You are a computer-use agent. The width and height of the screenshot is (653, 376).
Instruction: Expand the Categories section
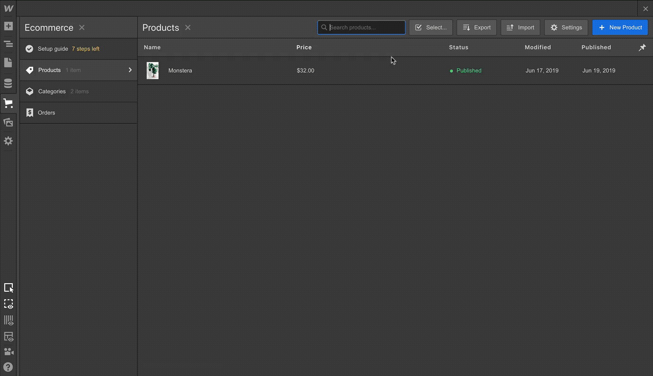78,91
